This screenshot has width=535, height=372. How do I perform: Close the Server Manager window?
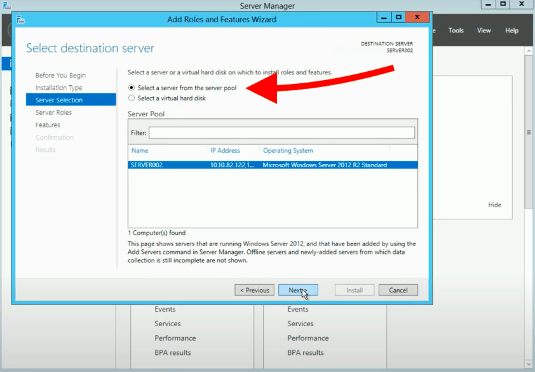click(x=522, y=4)
